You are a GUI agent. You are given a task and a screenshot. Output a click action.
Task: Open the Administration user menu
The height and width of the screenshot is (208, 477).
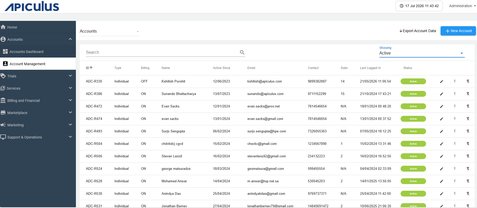(x=462, y=6)
